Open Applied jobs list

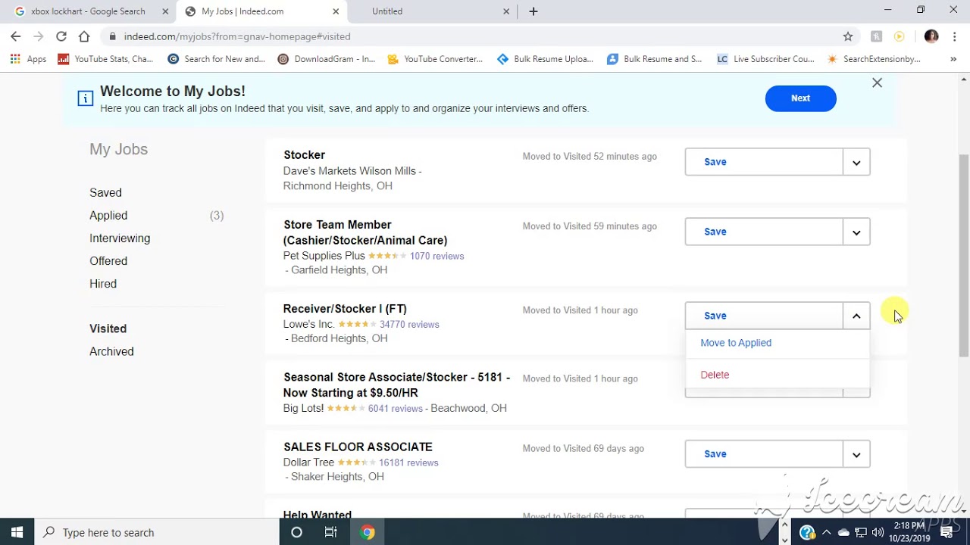pyautogui.click(x=108, y=216)
